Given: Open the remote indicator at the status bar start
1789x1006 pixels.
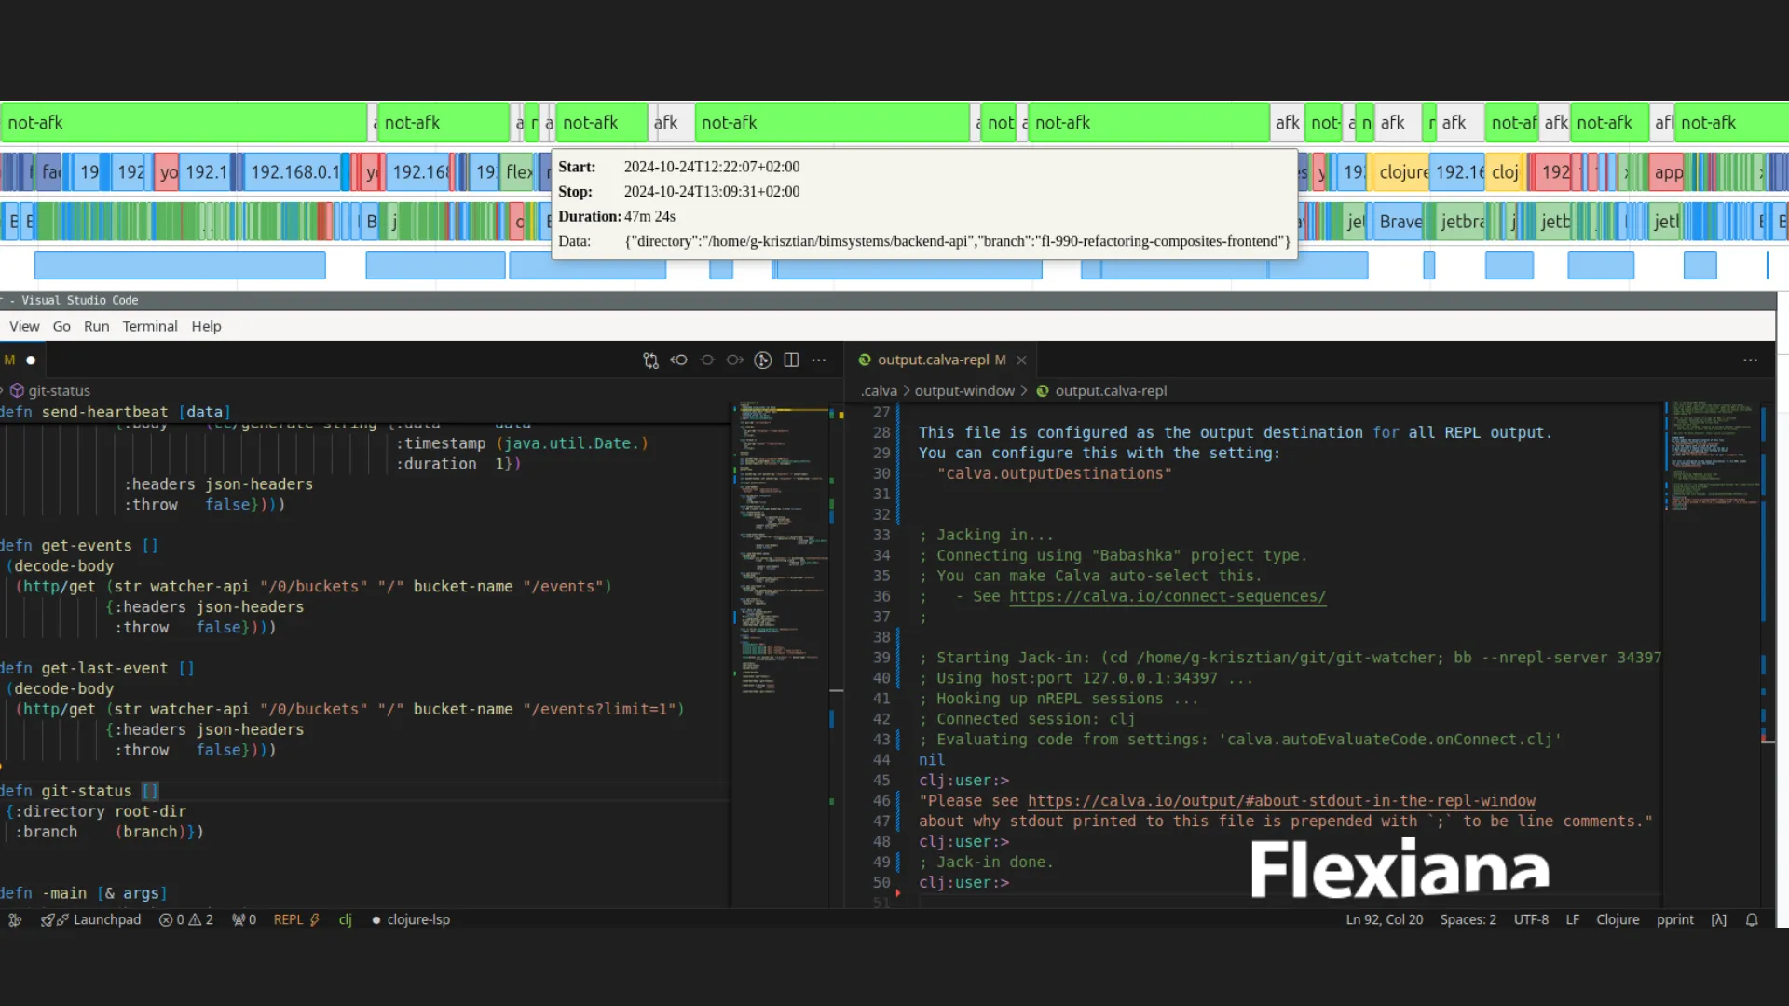Looking at the screenshot, I should point(15,919).
